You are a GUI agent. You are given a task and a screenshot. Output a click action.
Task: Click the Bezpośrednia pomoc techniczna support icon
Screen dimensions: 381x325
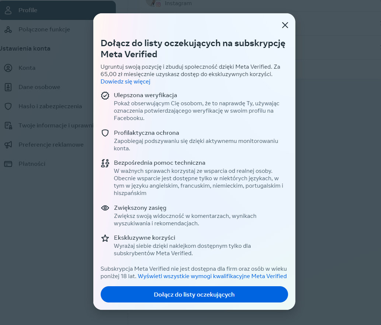pyautogui.click(x=105, y=162)
